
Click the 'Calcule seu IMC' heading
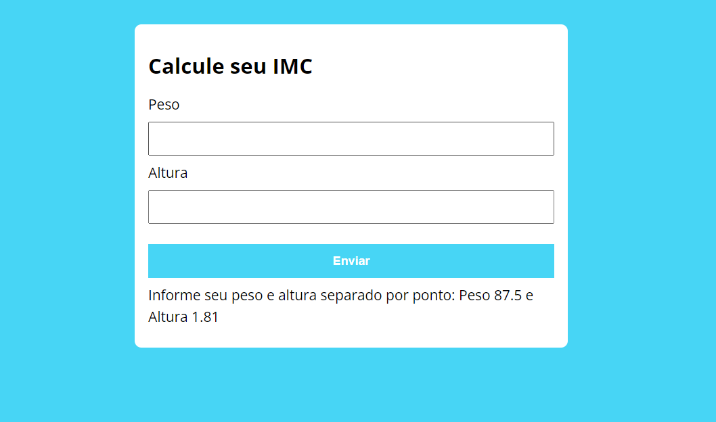pos(230,66)
